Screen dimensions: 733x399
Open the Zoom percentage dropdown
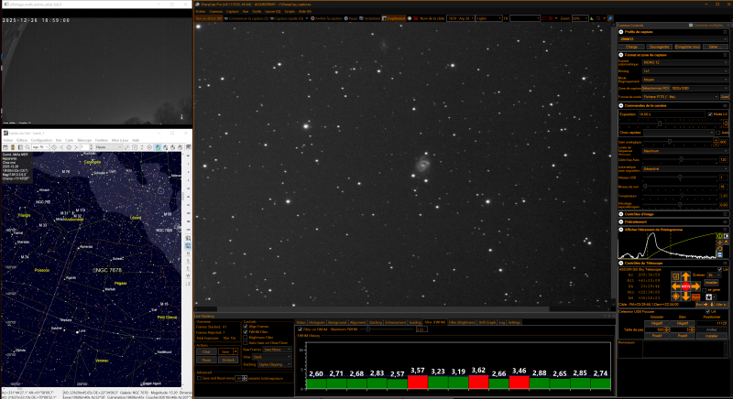(x=580, y=18)
